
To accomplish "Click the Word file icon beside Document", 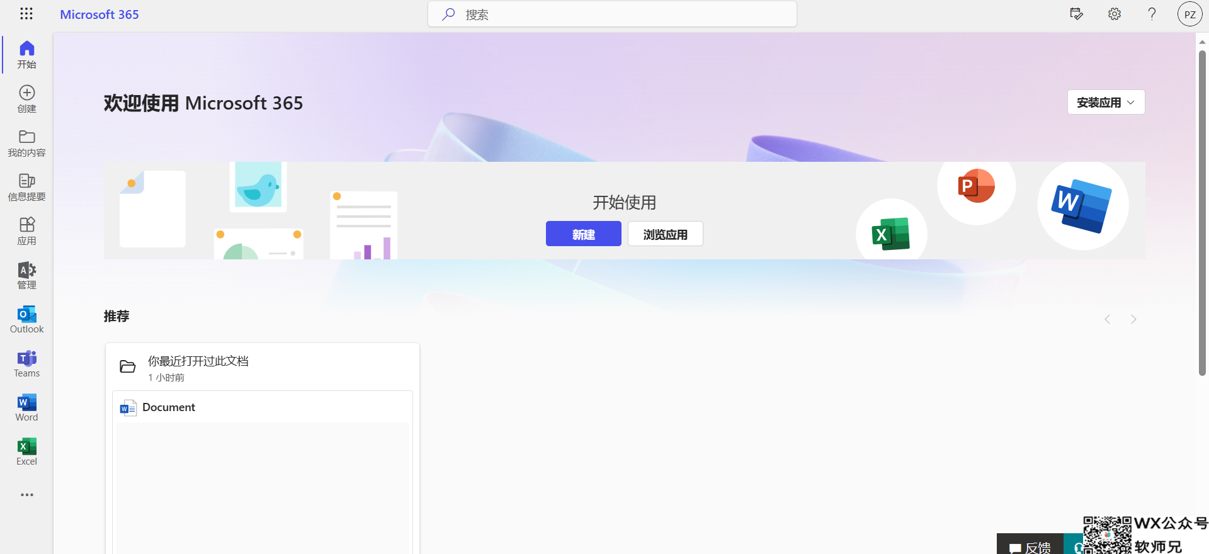I will (x=128, y=408).
